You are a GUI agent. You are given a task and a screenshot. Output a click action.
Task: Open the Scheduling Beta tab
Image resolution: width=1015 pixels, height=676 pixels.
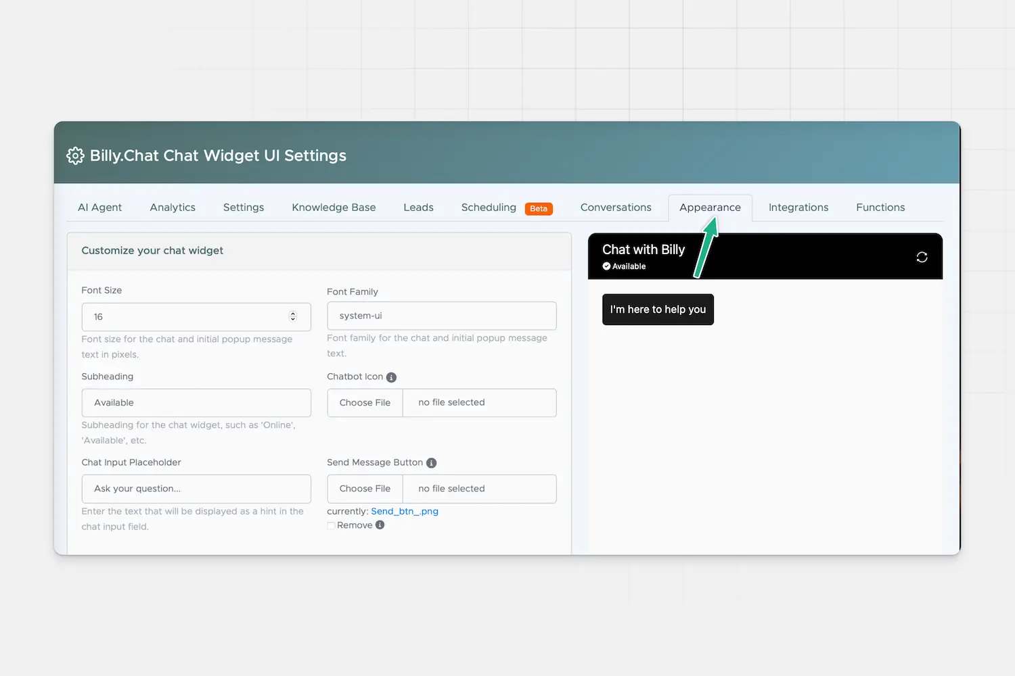(x=507, y=208)
